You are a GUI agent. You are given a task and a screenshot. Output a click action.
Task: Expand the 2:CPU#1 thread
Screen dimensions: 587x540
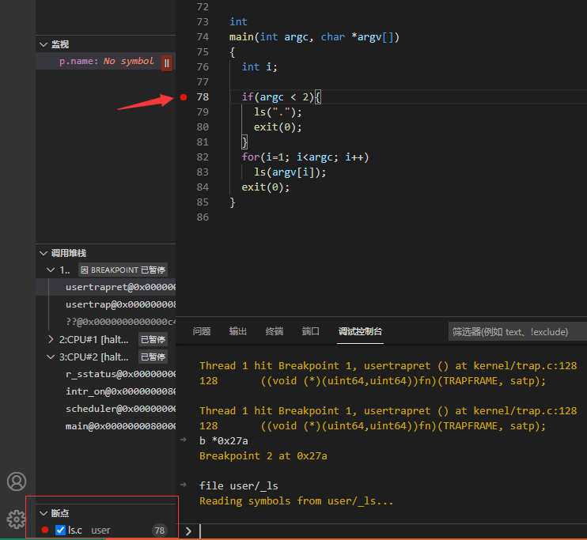pyautogui.click(x=51, y=339)
